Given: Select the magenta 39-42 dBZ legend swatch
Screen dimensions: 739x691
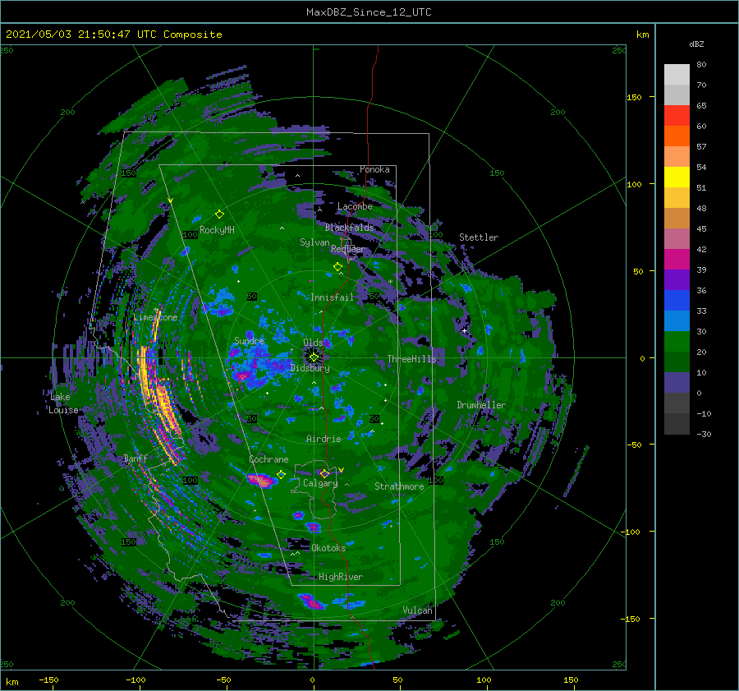Looking at the screenshot, I should click(x=677, y=259).
